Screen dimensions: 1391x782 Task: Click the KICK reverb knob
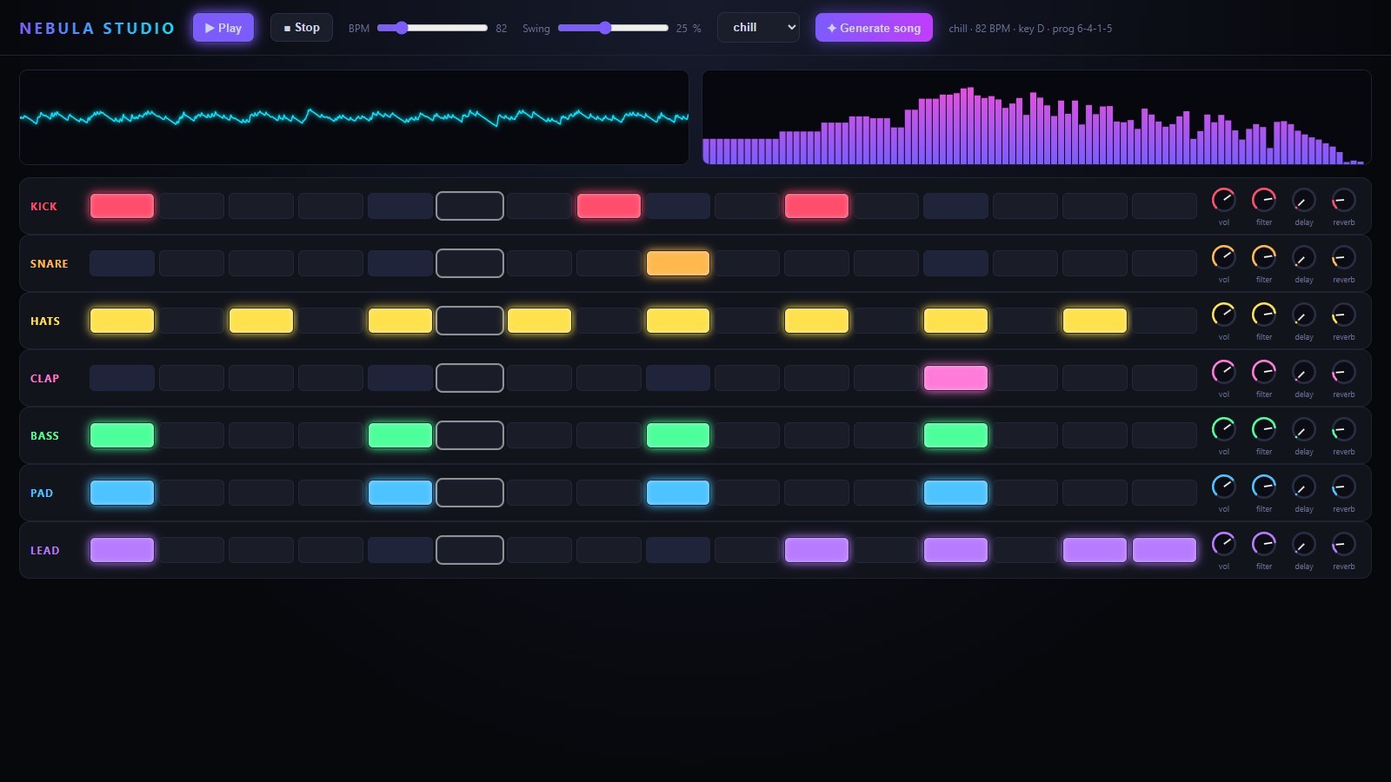point(1343,200)
